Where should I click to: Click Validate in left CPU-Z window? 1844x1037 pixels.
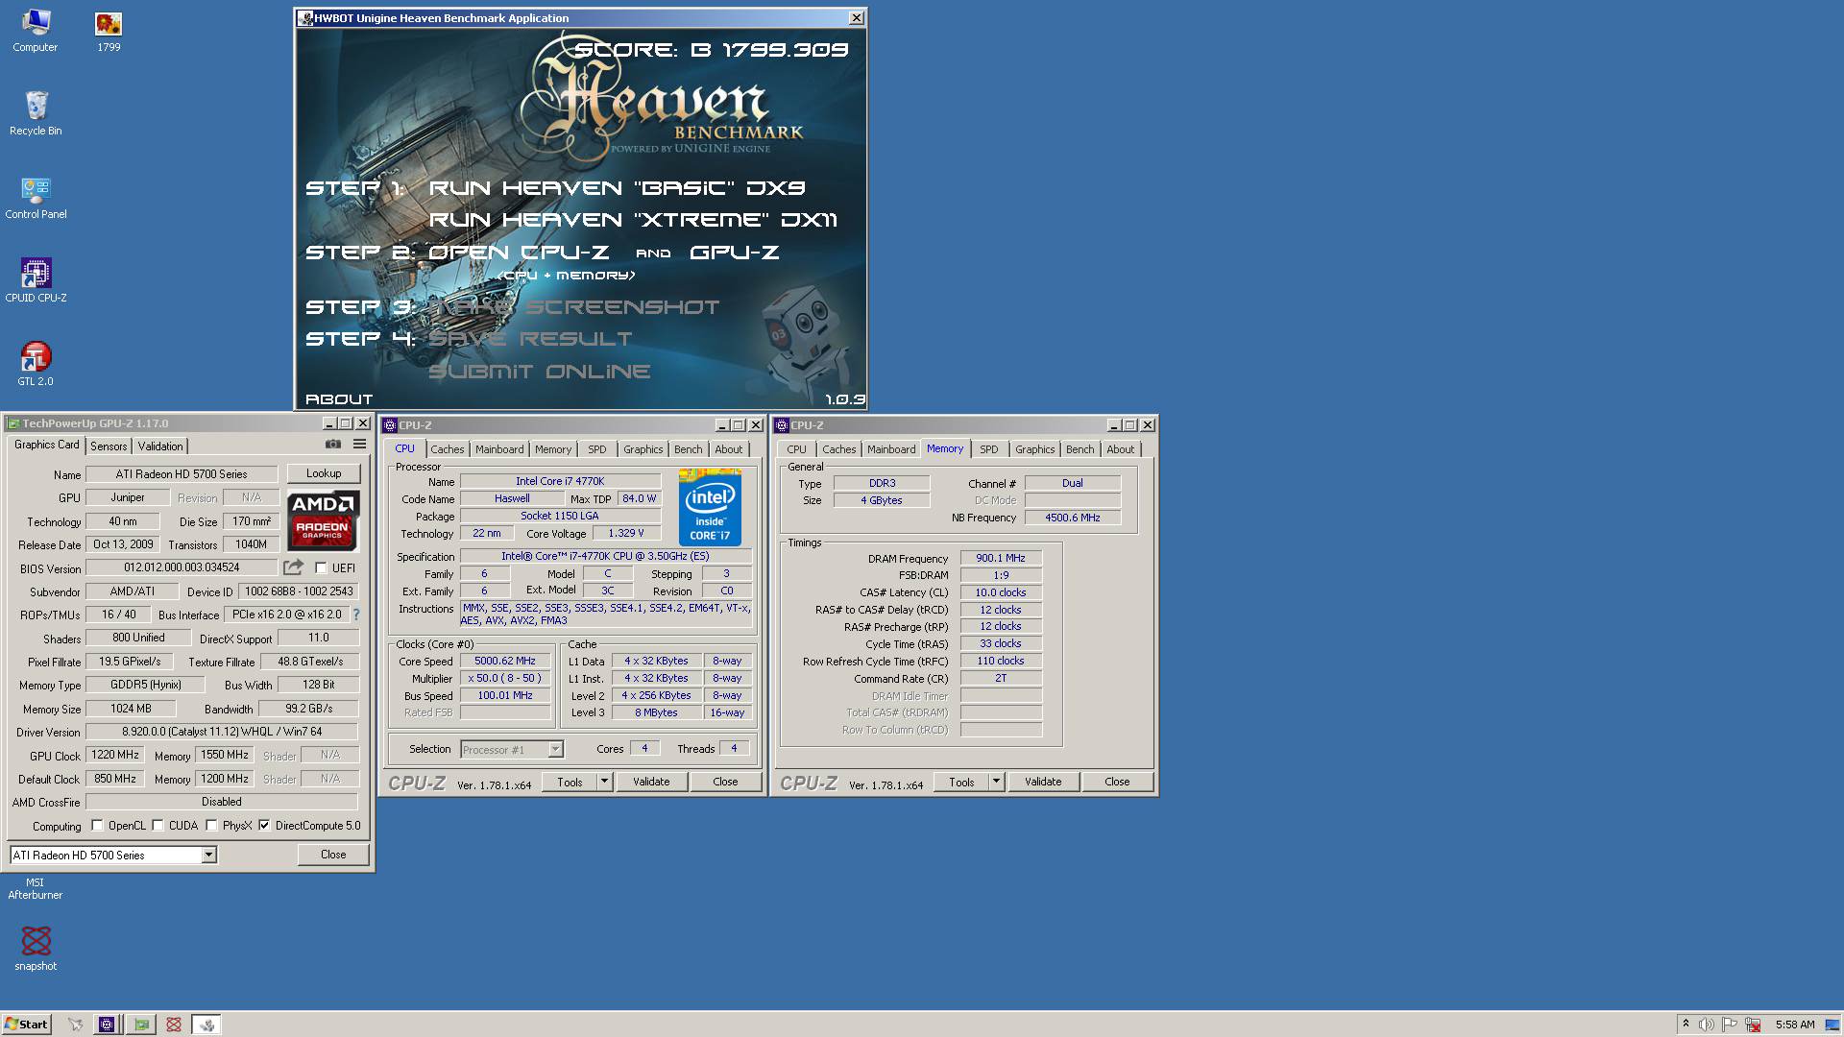tap(651, 782)
